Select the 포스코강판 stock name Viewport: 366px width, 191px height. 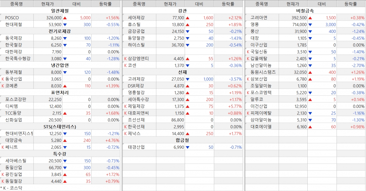16,99
